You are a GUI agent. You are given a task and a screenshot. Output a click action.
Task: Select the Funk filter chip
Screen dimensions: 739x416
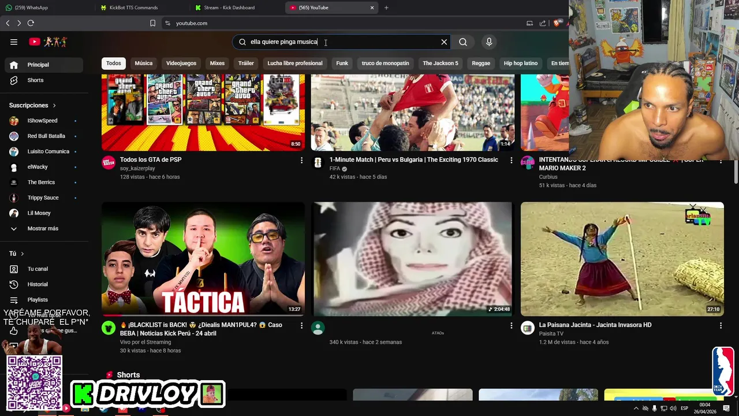(342, 63)
